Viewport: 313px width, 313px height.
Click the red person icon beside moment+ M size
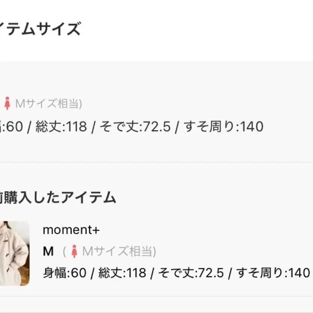tap(74, 251)
